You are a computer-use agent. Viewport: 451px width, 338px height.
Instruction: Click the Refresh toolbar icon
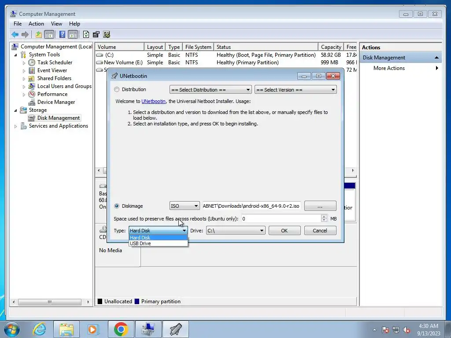pos(86,35)
